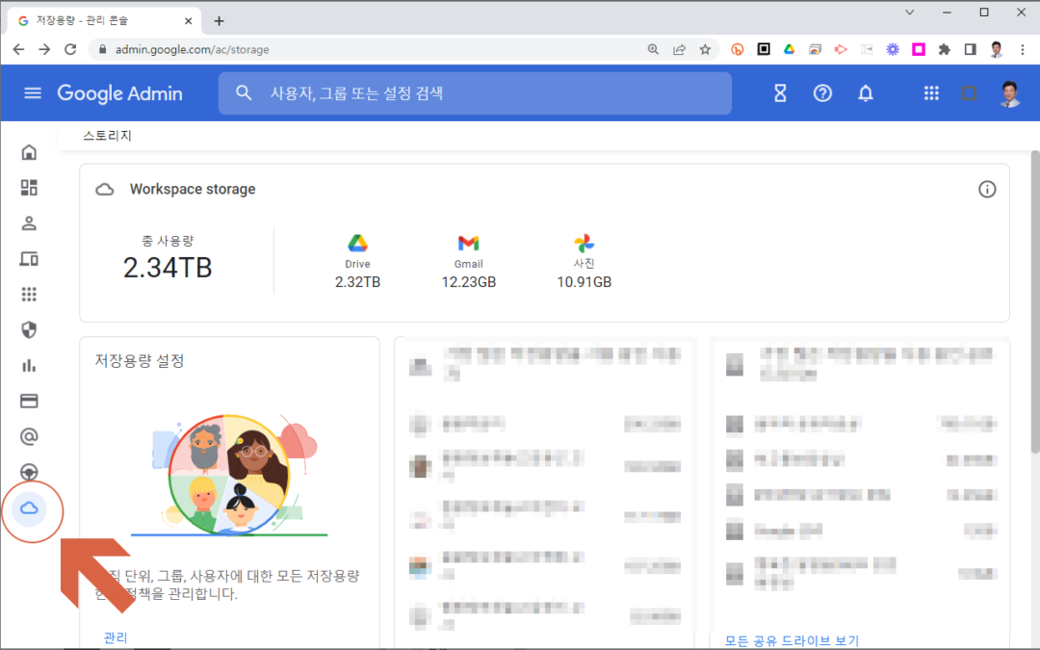The height and width of the screenshot is (650, 1040).
Task: Click the Drive storage usage icon
Action: click(357, 244)
